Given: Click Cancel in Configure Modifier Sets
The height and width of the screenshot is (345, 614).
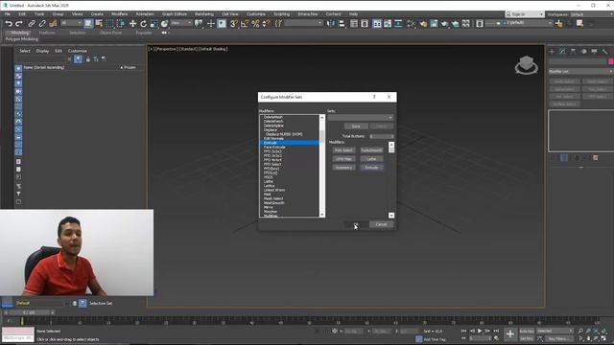Looking at the screenshot, I should 381,224.
